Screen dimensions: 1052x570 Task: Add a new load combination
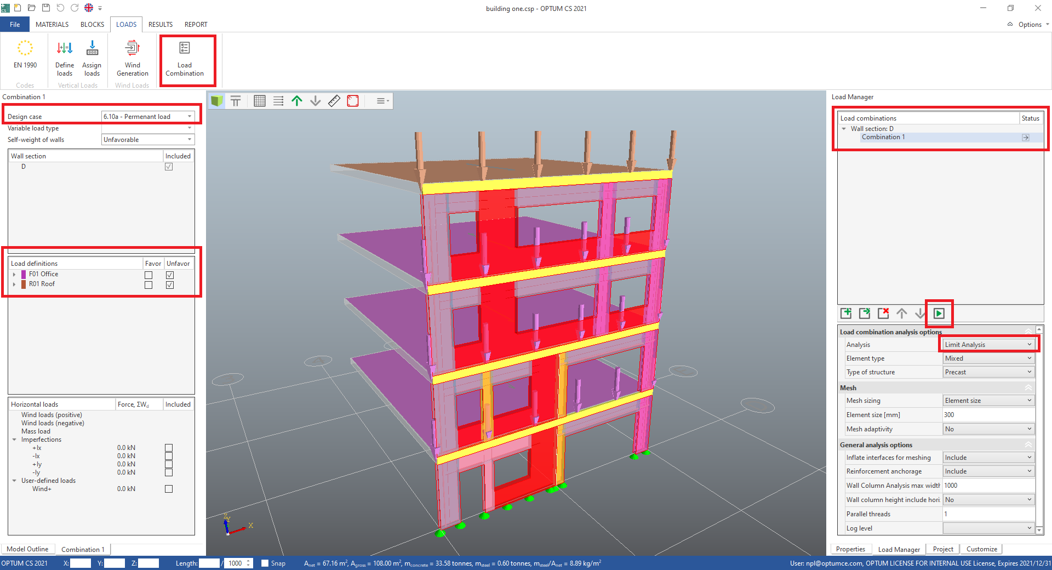coord(846,314)
